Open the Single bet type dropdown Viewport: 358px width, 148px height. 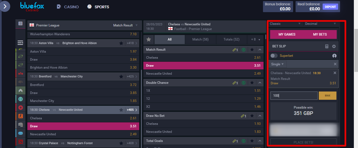click(278, 64)
